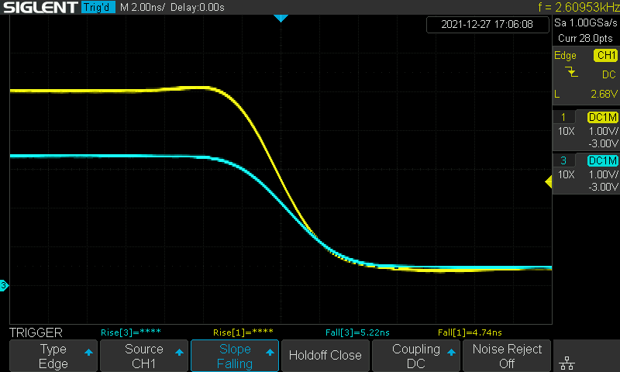Open the Type Edge trigger menu

coord(53,356)
